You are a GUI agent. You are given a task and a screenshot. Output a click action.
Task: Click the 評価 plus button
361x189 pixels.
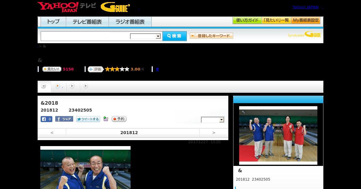(96, 69)
